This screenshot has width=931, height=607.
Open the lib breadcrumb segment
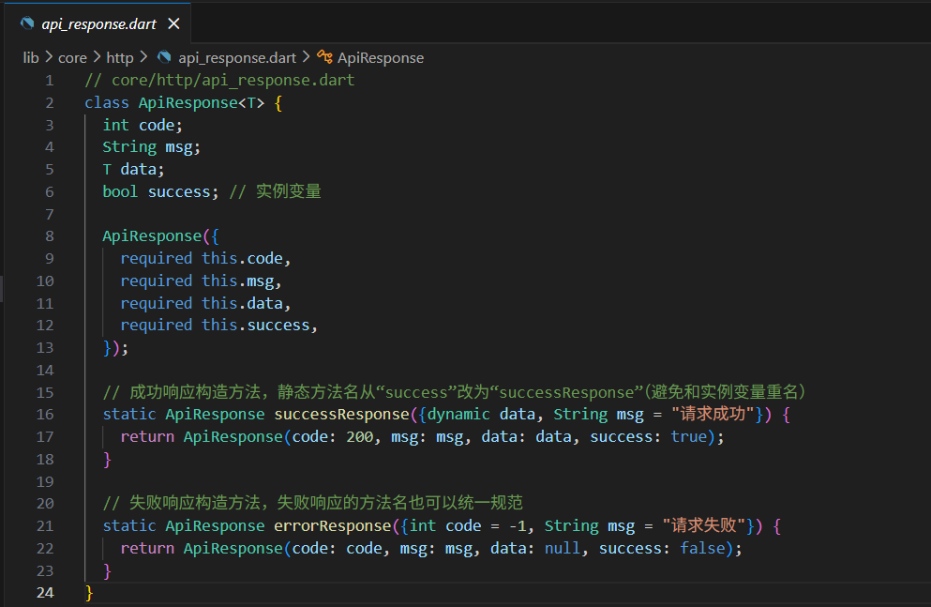click(x=31, y=57)
